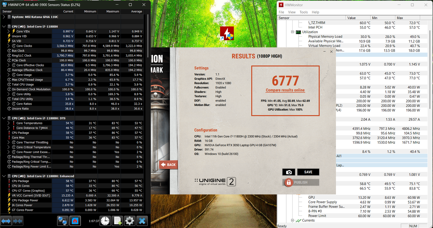Open HWiNFO sensor settings gear icon
The height and width of the screenshot is (228, 433).
(x=130, y=221)
